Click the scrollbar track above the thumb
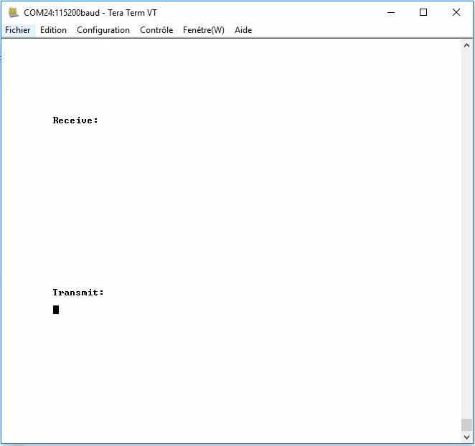Screen dimensions: 475x446 click(x=466, y=234)
